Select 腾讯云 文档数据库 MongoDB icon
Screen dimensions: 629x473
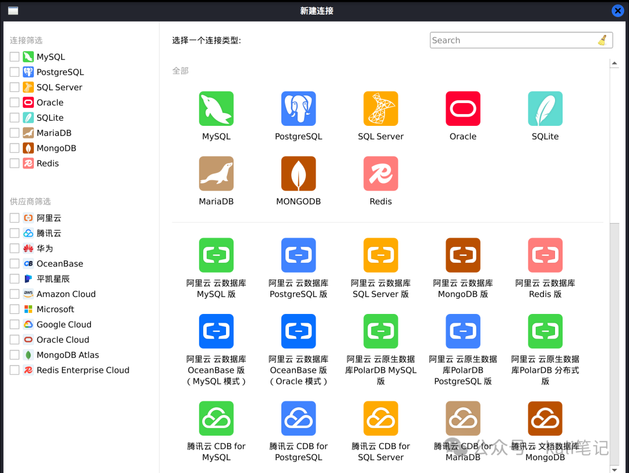545,418
